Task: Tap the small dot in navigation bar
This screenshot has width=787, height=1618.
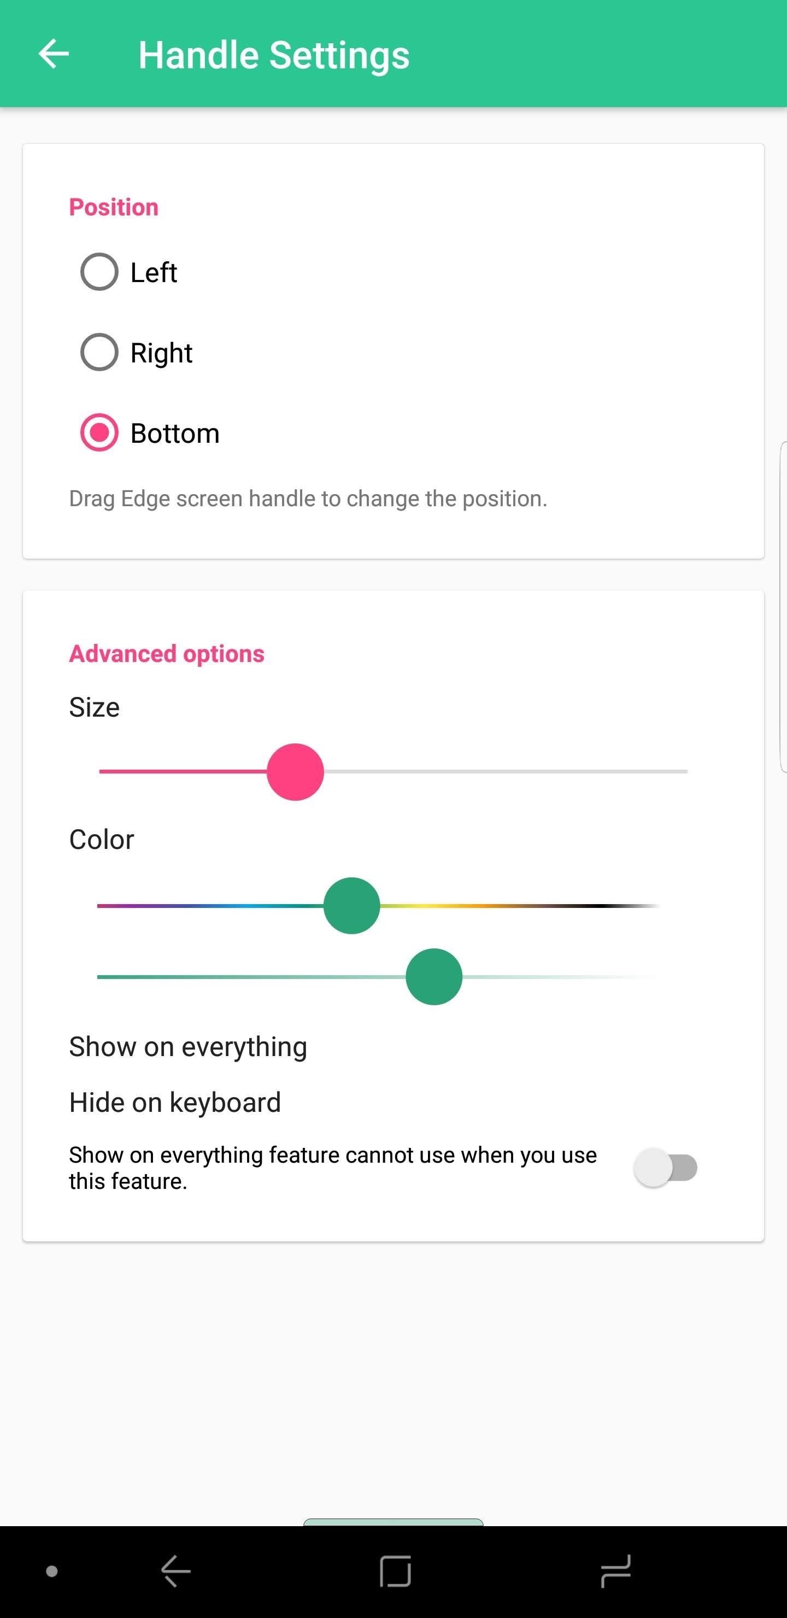Action: (x=52, y=1571)
